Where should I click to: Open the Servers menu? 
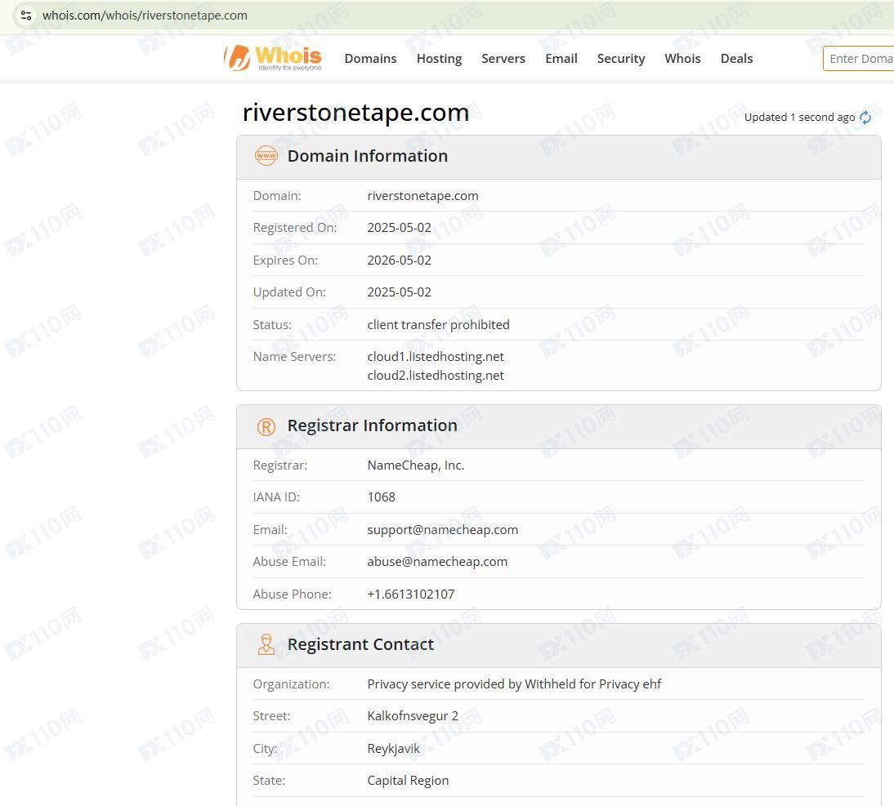[x=503, y=59]
